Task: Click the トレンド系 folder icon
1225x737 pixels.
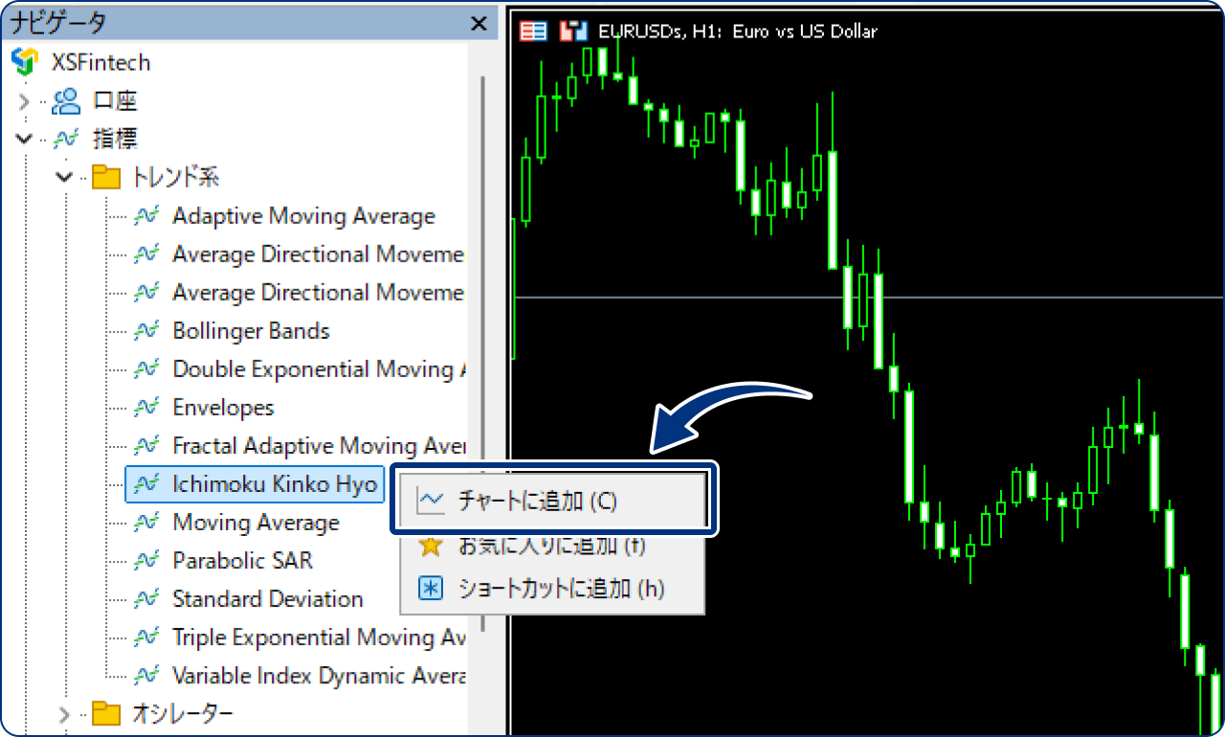Action: click(x=108, y=177)
